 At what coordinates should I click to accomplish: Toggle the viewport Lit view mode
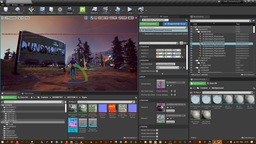click(21, 18)
